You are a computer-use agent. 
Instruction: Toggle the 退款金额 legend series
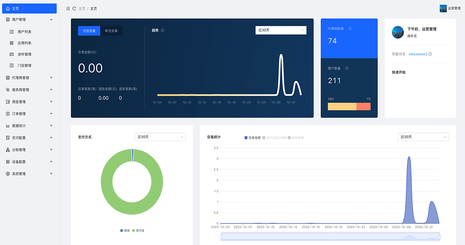tap(296, 138)
